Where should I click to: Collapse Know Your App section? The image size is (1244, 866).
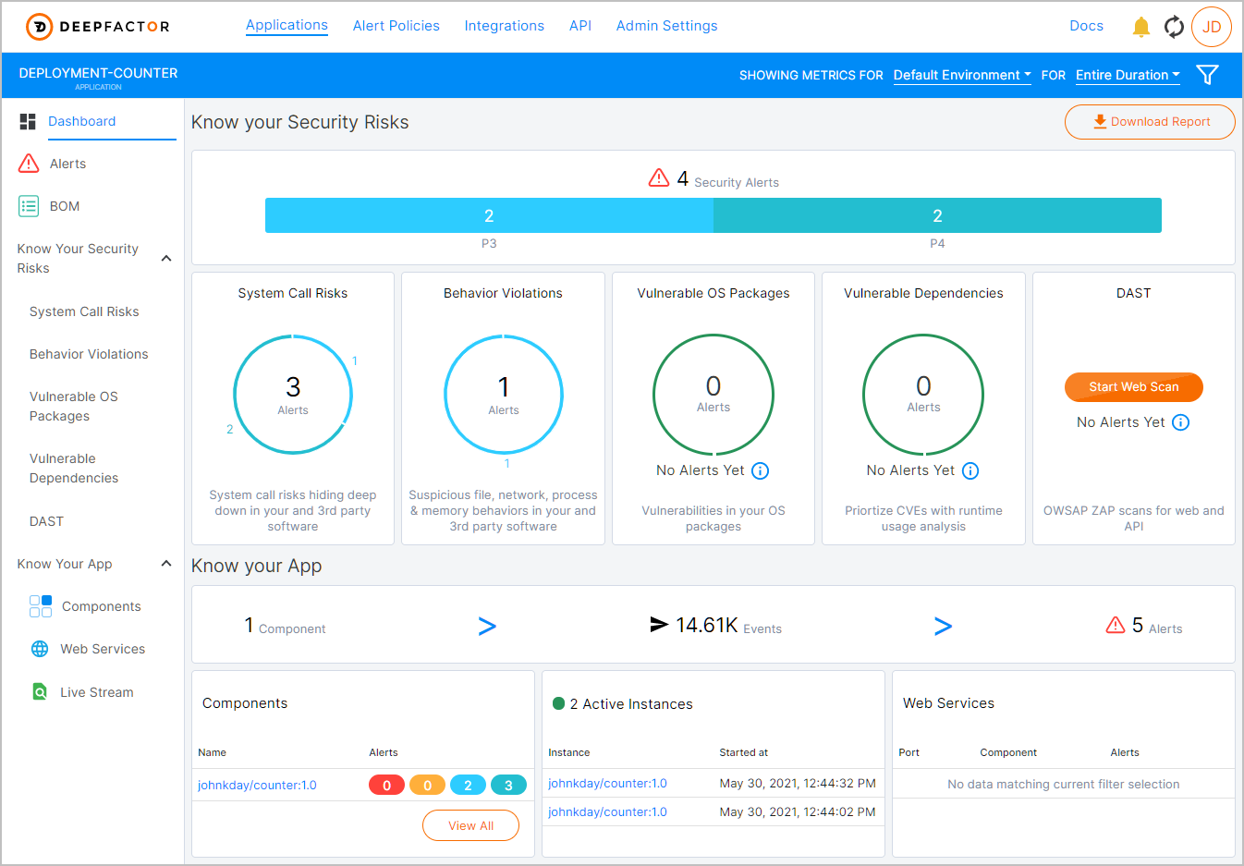pos(166,564)
